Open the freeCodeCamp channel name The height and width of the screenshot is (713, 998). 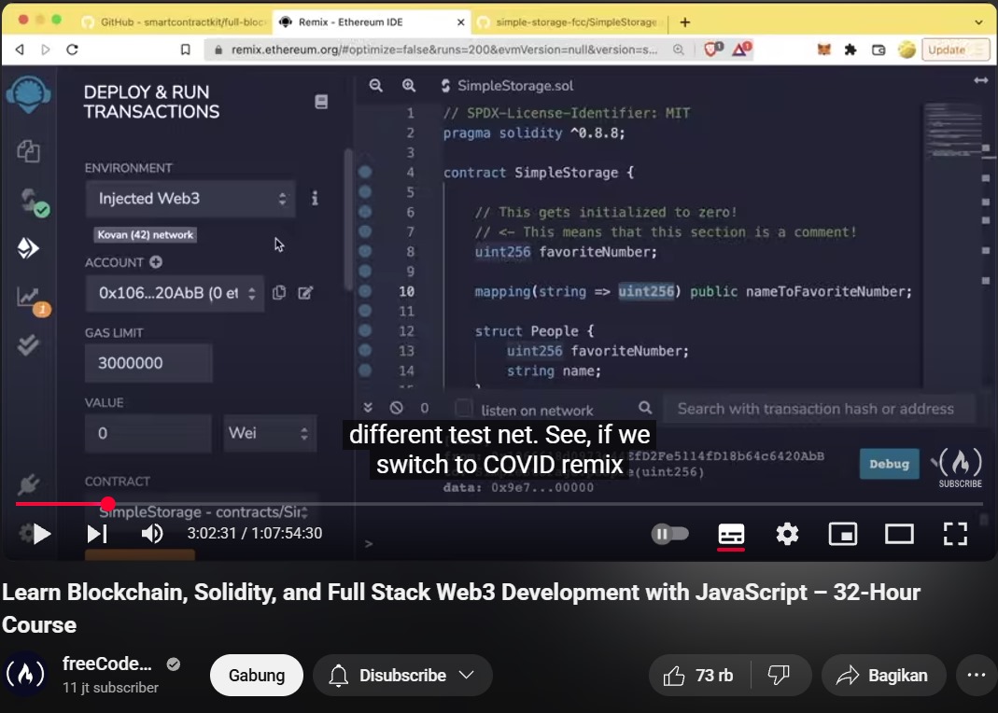[107, 664]
